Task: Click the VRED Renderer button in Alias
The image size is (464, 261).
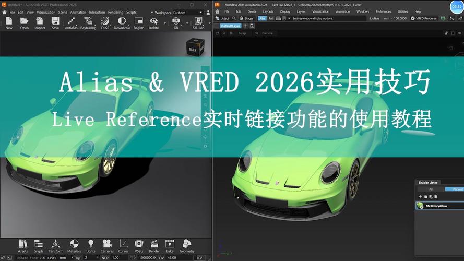Action: click(x=423, y=18)
